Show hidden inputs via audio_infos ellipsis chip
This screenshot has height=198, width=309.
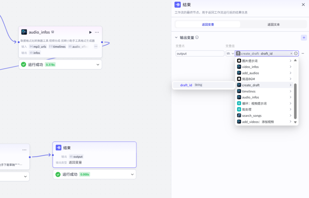[96, 46]
